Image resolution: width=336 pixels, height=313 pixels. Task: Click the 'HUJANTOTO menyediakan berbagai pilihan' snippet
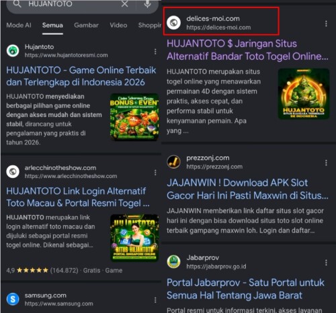[54, 120]
